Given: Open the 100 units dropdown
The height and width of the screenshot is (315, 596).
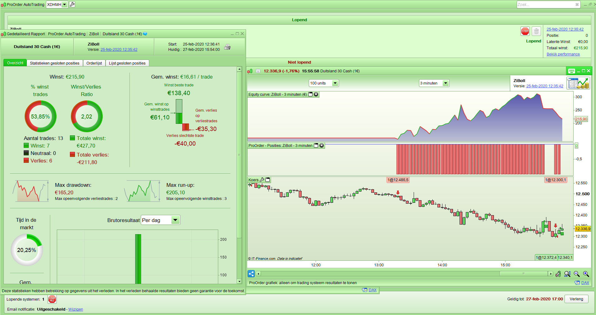Looking at the screenshot, I should click(x=335, y=83).
